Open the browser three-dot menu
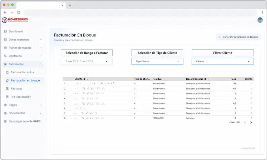The image size is (267, 160). (x=262, y=12)
